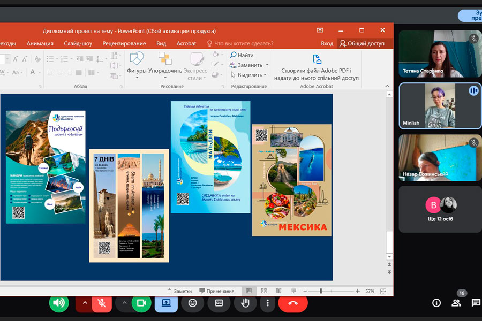Open the Слайд-шоу ribbon tab

[x=78, y=43]
